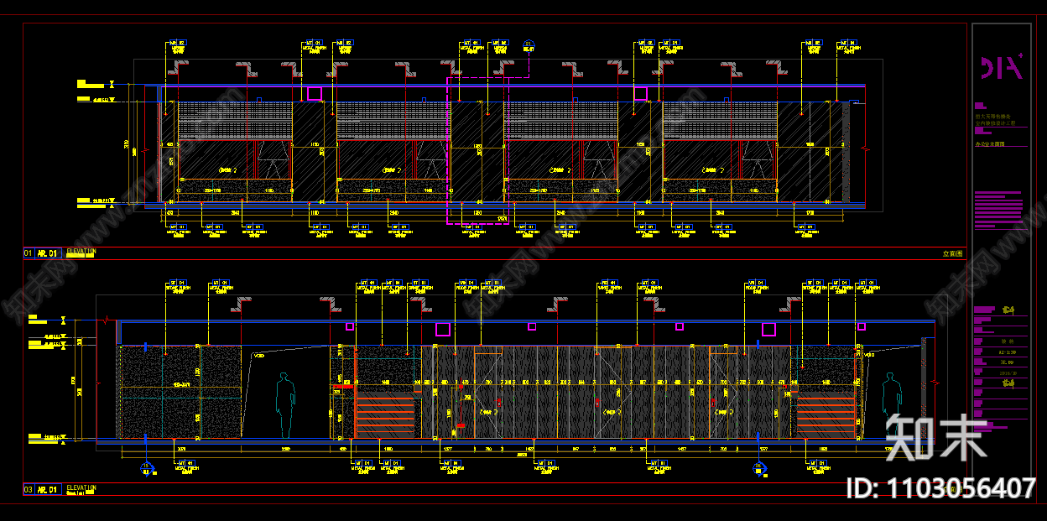This screenshot has height=521, width=1047.
Task: Click the right blue section marker below the lower elevation
Action: pyautogui.click(x=760, y=468)
